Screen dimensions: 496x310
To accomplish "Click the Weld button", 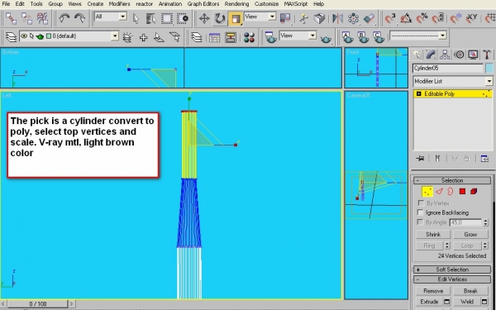I will click(467, 302).
